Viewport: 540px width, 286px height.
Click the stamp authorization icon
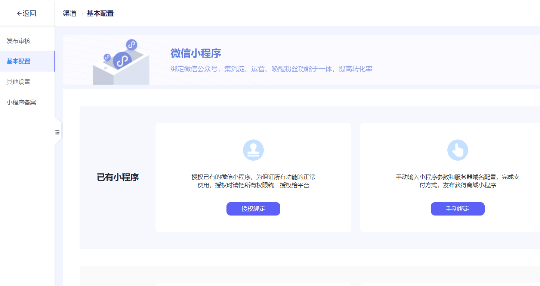[x=253, y=150]
